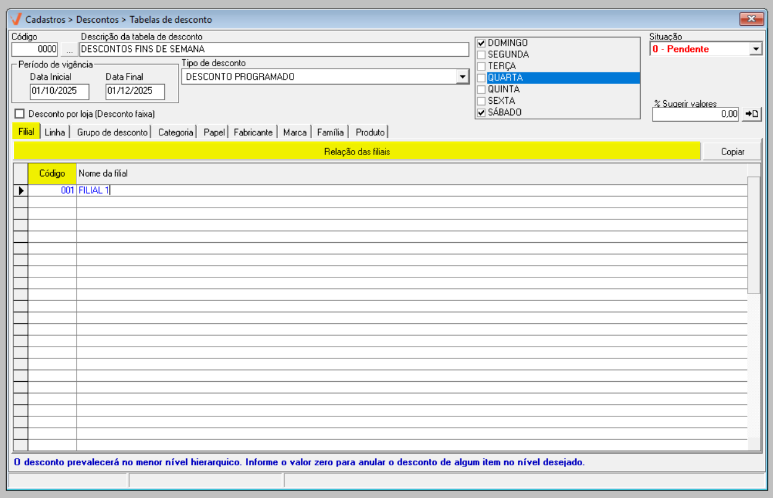773x498 pixels.
Task: Click the vertical scrollbar of filiais grid
Action: 754,235
